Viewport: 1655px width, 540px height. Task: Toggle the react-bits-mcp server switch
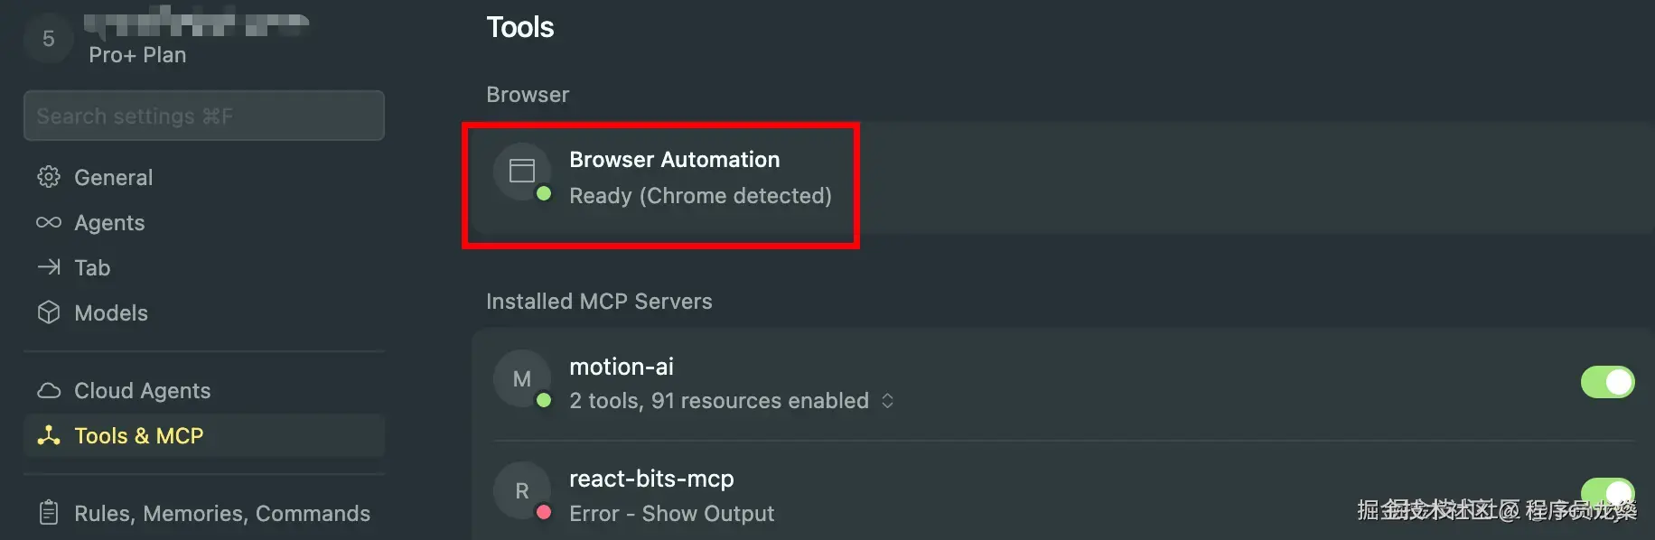1607,493
